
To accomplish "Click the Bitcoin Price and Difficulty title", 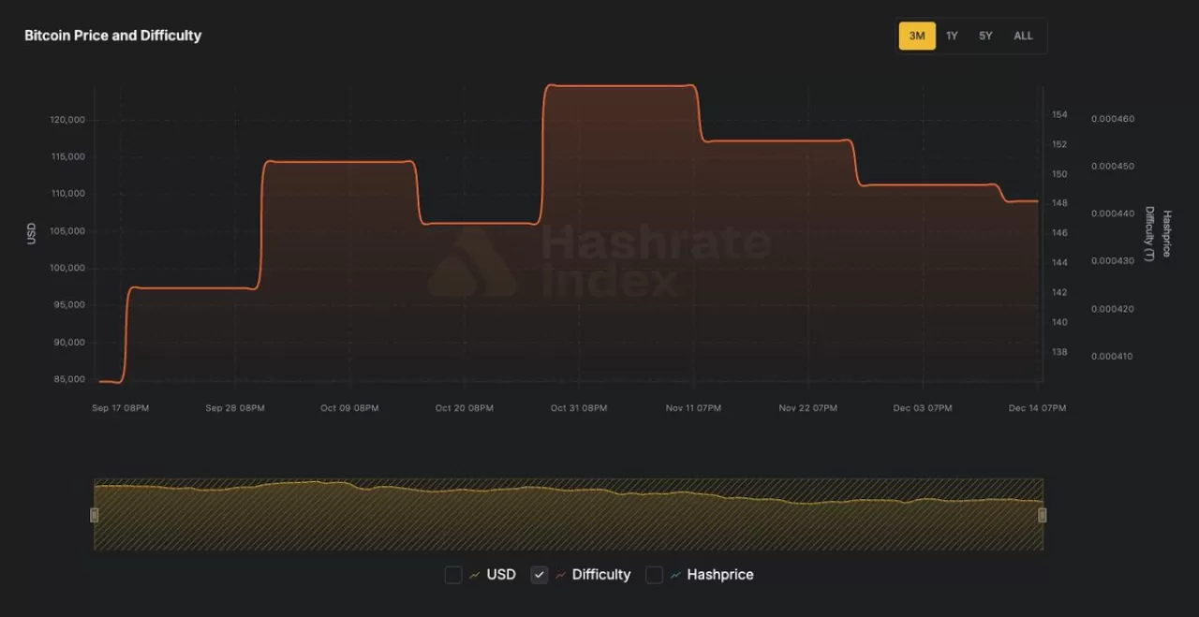I will pos(112,35).
